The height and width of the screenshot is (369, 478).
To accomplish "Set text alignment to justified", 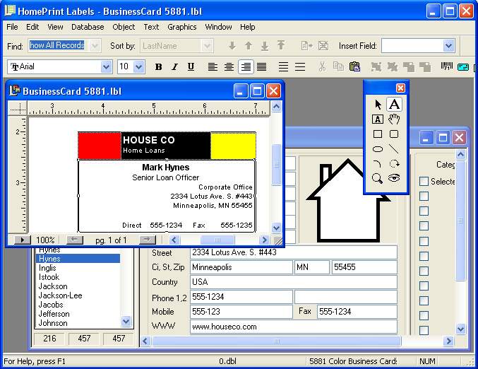I will point(261,67).
